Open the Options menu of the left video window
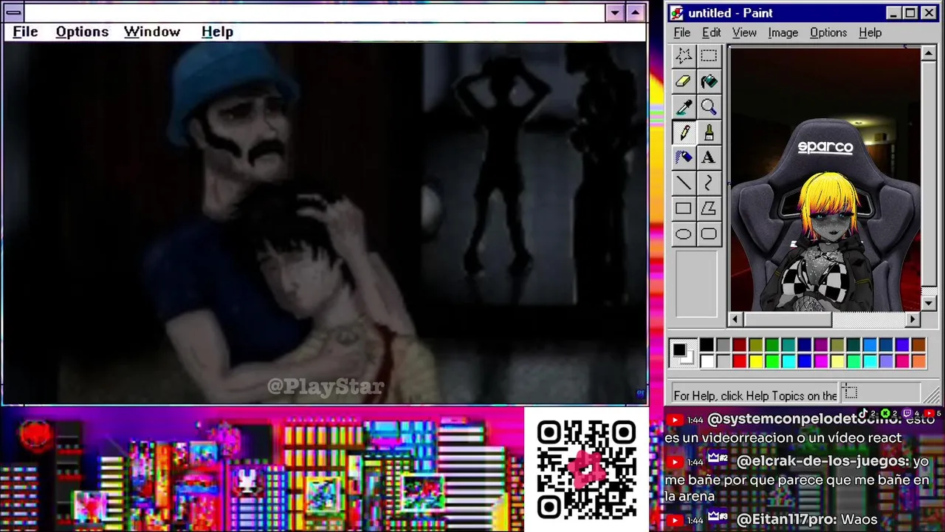 [82, 32]
